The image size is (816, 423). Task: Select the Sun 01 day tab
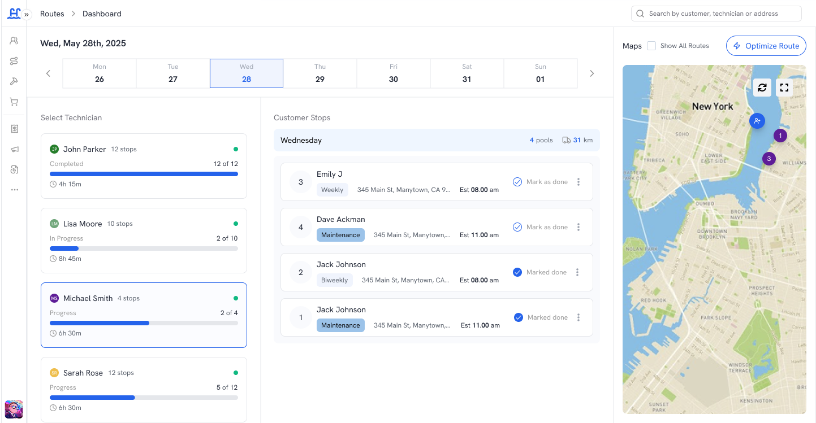[541, 73]
